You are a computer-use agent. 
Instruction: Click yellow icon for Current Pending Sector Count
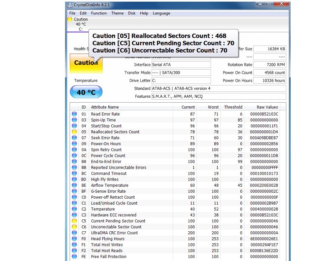[74, 221]
